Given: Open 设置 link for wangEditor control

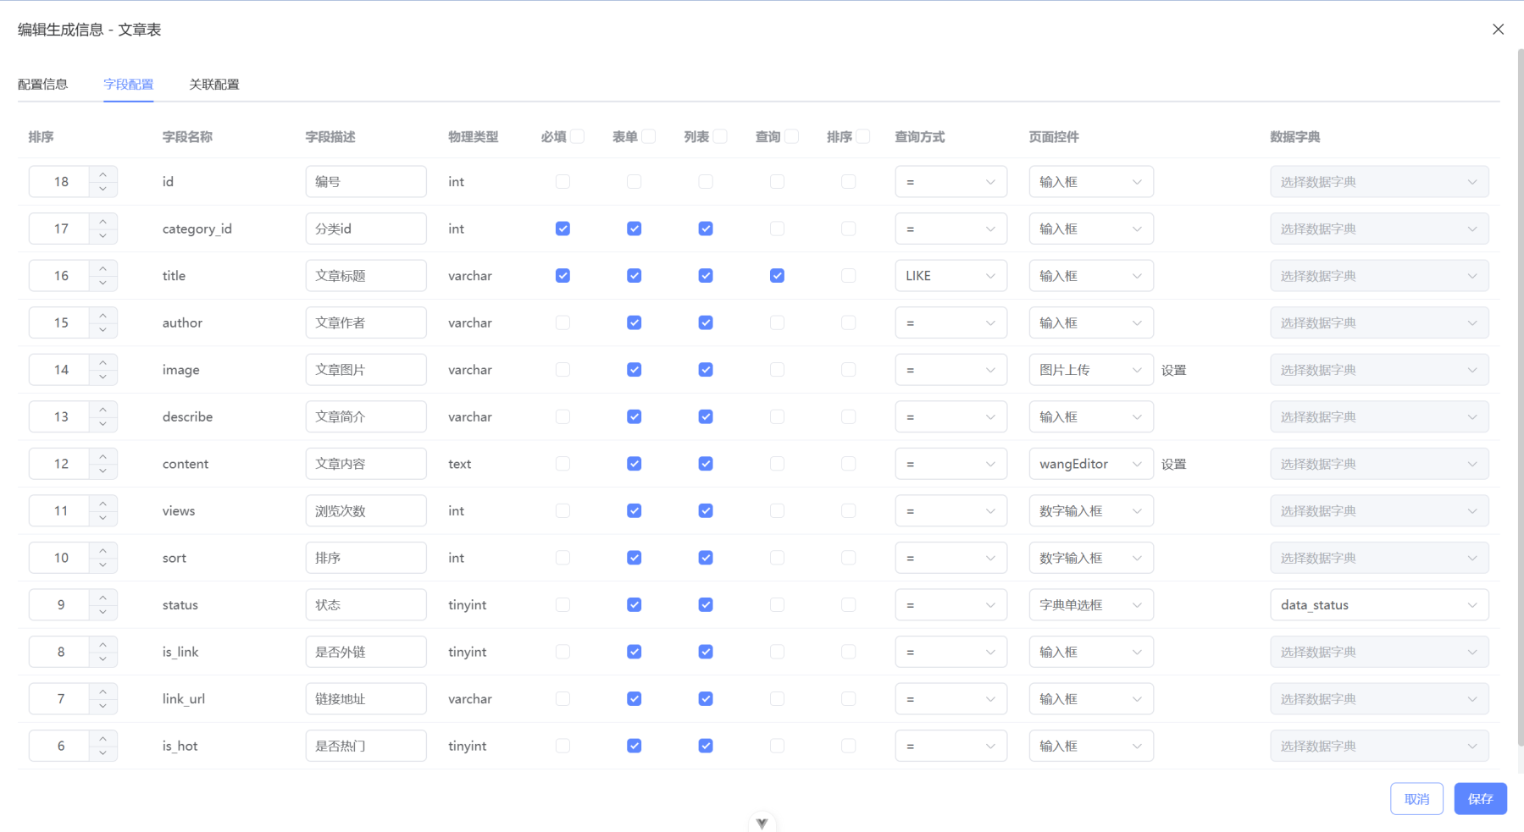Looking at the screenshot, I should 1173,464.
